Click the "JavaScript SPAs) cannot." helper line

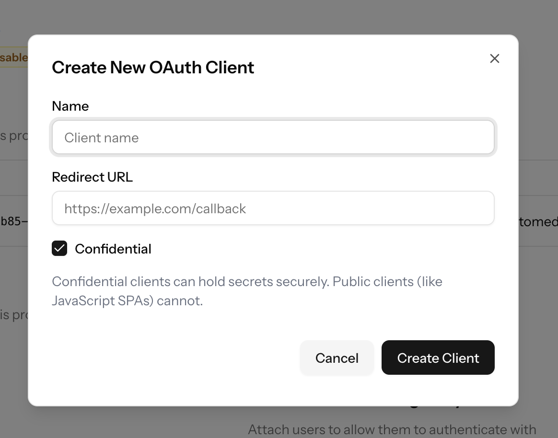128,301
